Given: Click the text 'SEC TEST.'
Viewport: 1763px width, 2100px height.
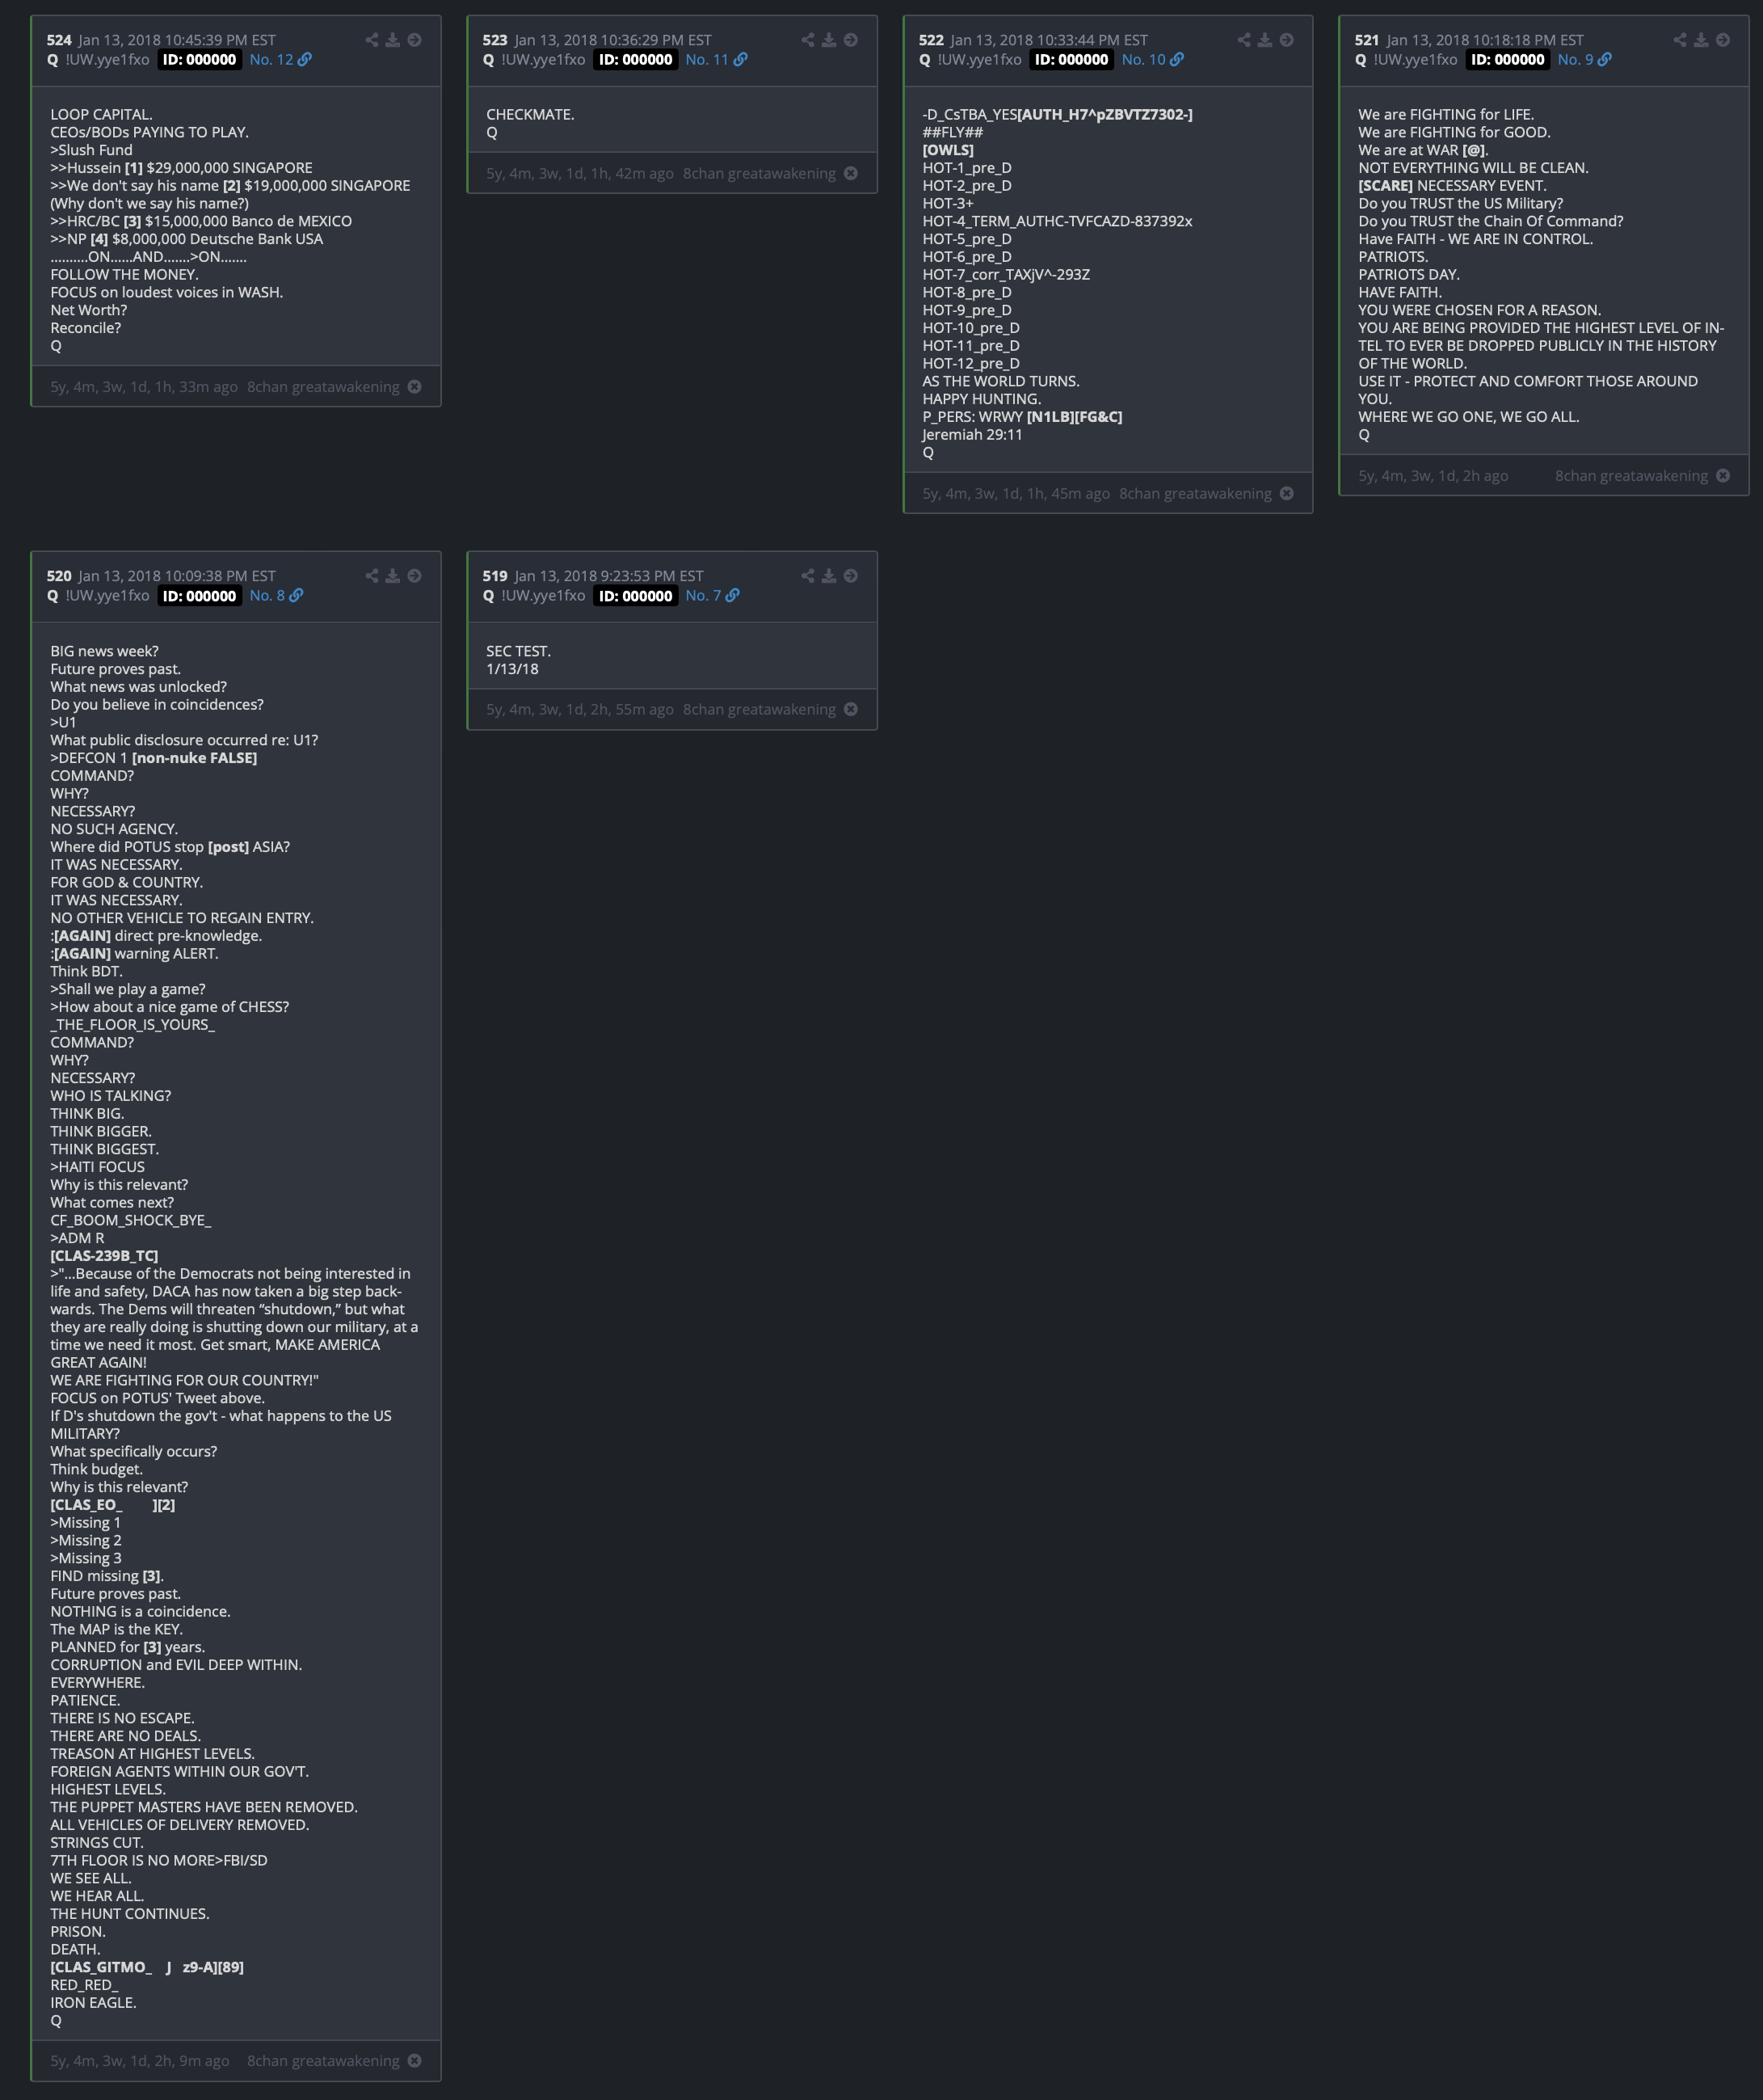Looking at the screenshot, I should [x=519, y=651].
